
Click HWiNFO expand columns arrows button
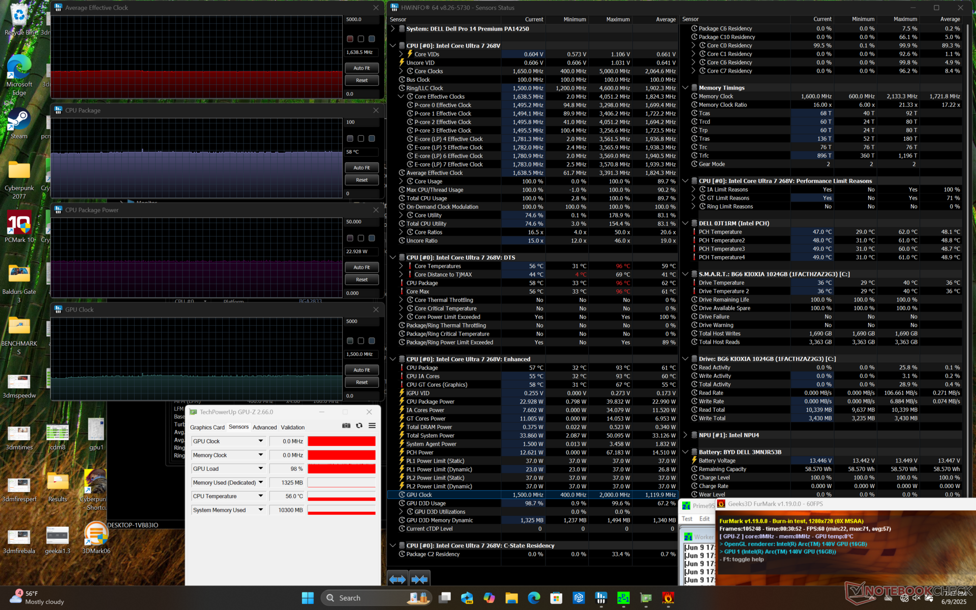(x=398, y=579)
